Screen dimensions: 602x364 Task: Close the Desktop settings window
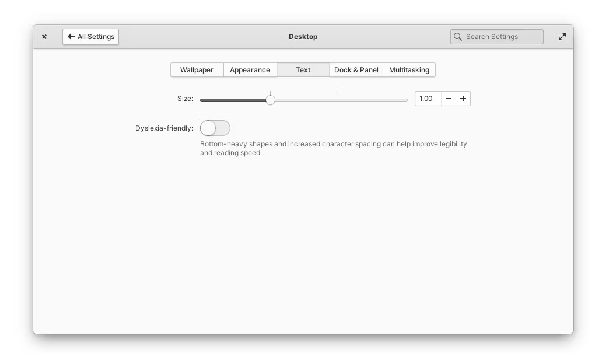[44, 37]
